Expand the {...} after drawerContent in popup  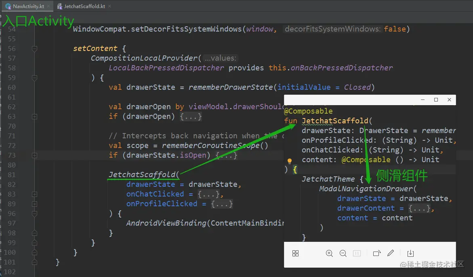pyautogui.click(x=419, y=208)
